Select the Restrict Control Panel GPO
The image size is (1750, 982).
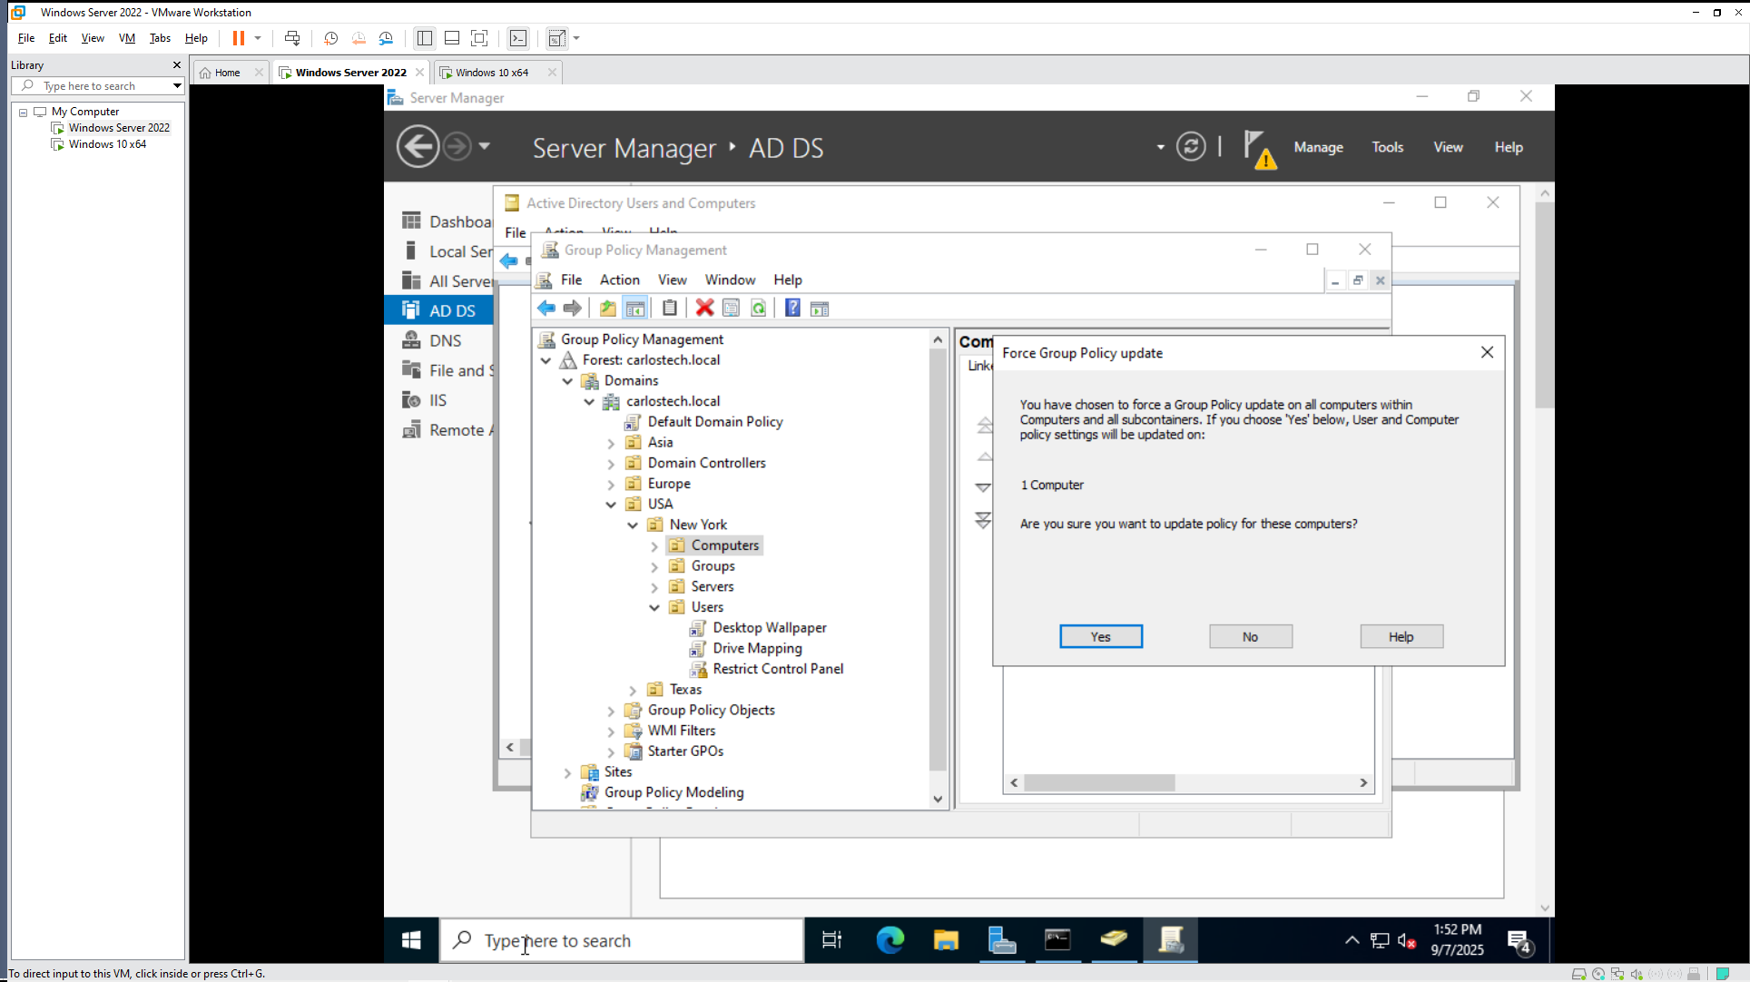coord(778,669)
